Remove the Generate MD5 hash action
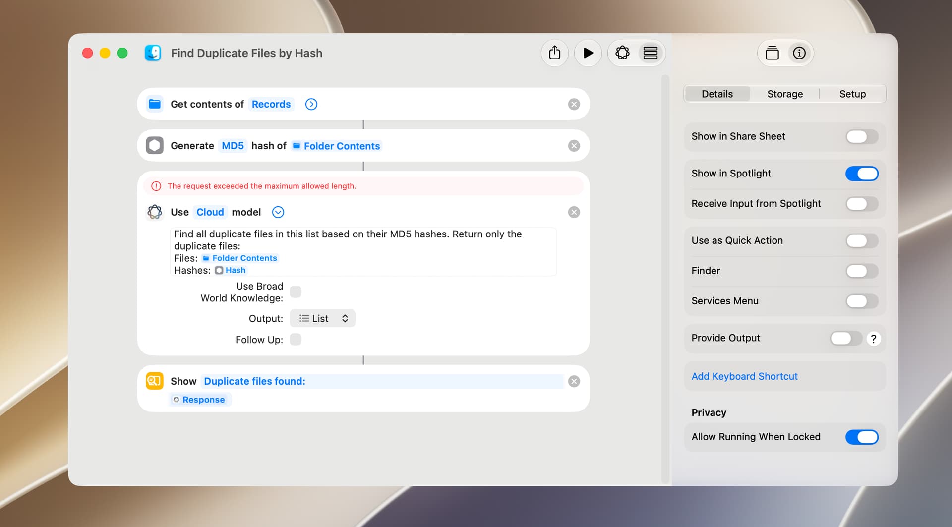952x527 pixels. 574,146
